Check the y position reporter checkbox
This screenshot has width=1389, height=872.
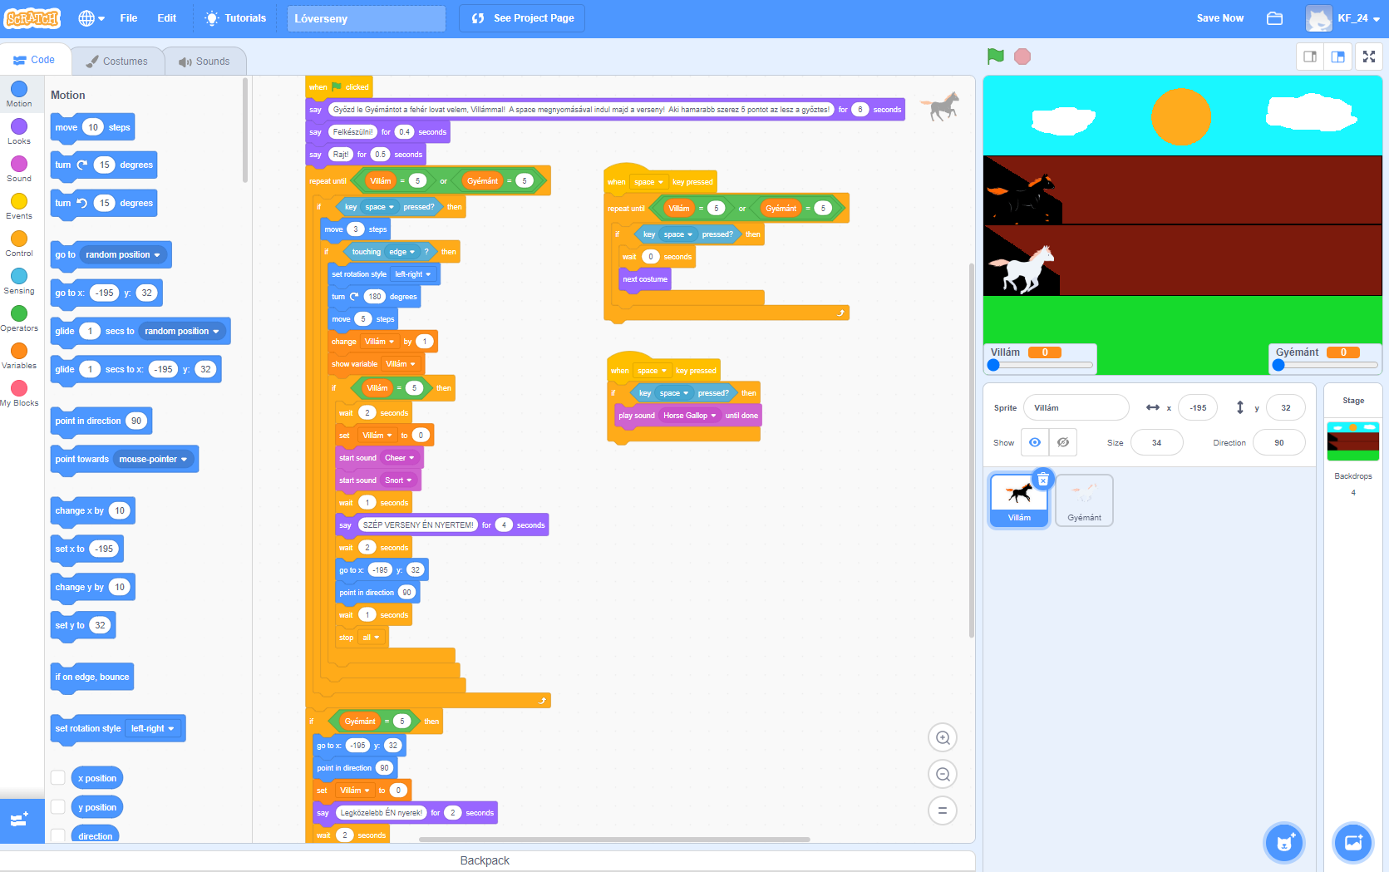point(57,806)
